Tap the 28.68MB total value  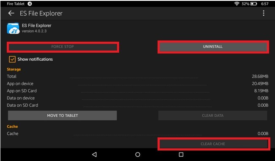[260, 76]
